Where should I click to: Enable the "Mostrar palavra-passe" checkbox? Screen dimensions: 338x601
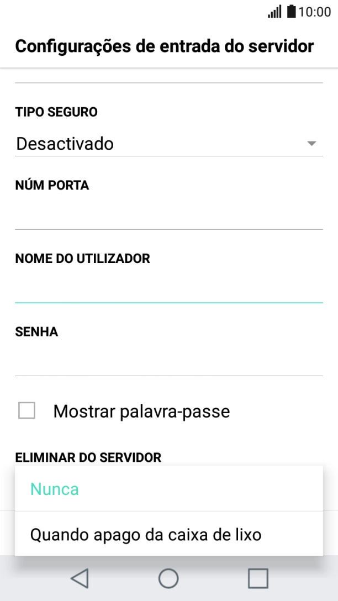click(27, 411)
